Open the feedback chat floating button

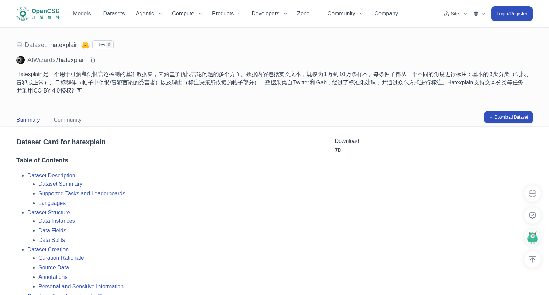[x=533, y=216]
